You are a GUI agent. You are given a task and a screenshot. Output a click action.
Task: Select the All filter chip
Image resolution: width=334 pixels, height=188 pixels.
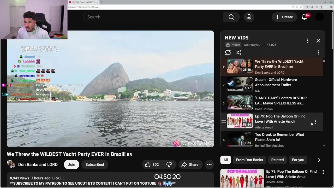[x=225, y=160]
